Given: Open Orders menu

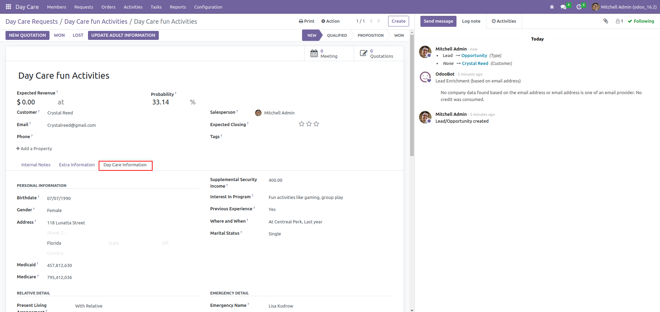Looking at the screenshot, I should 108,7.
